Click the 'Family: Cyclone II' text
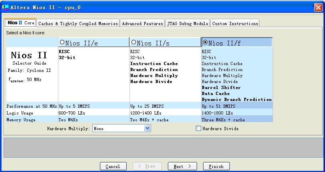This screenshot has height=172, width=325. click(30, 70)
